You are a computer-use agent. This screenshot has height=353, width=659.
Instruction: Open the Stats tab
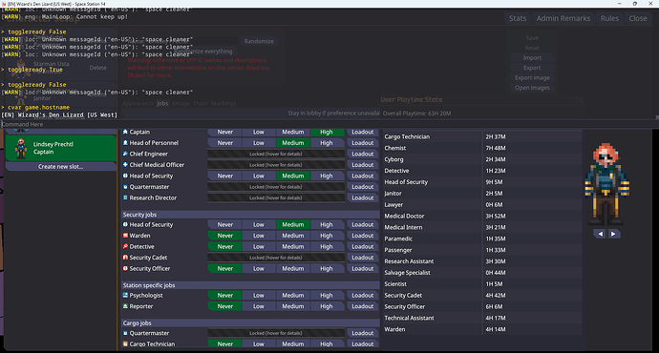pyautogui.click(x=518, y=18)
